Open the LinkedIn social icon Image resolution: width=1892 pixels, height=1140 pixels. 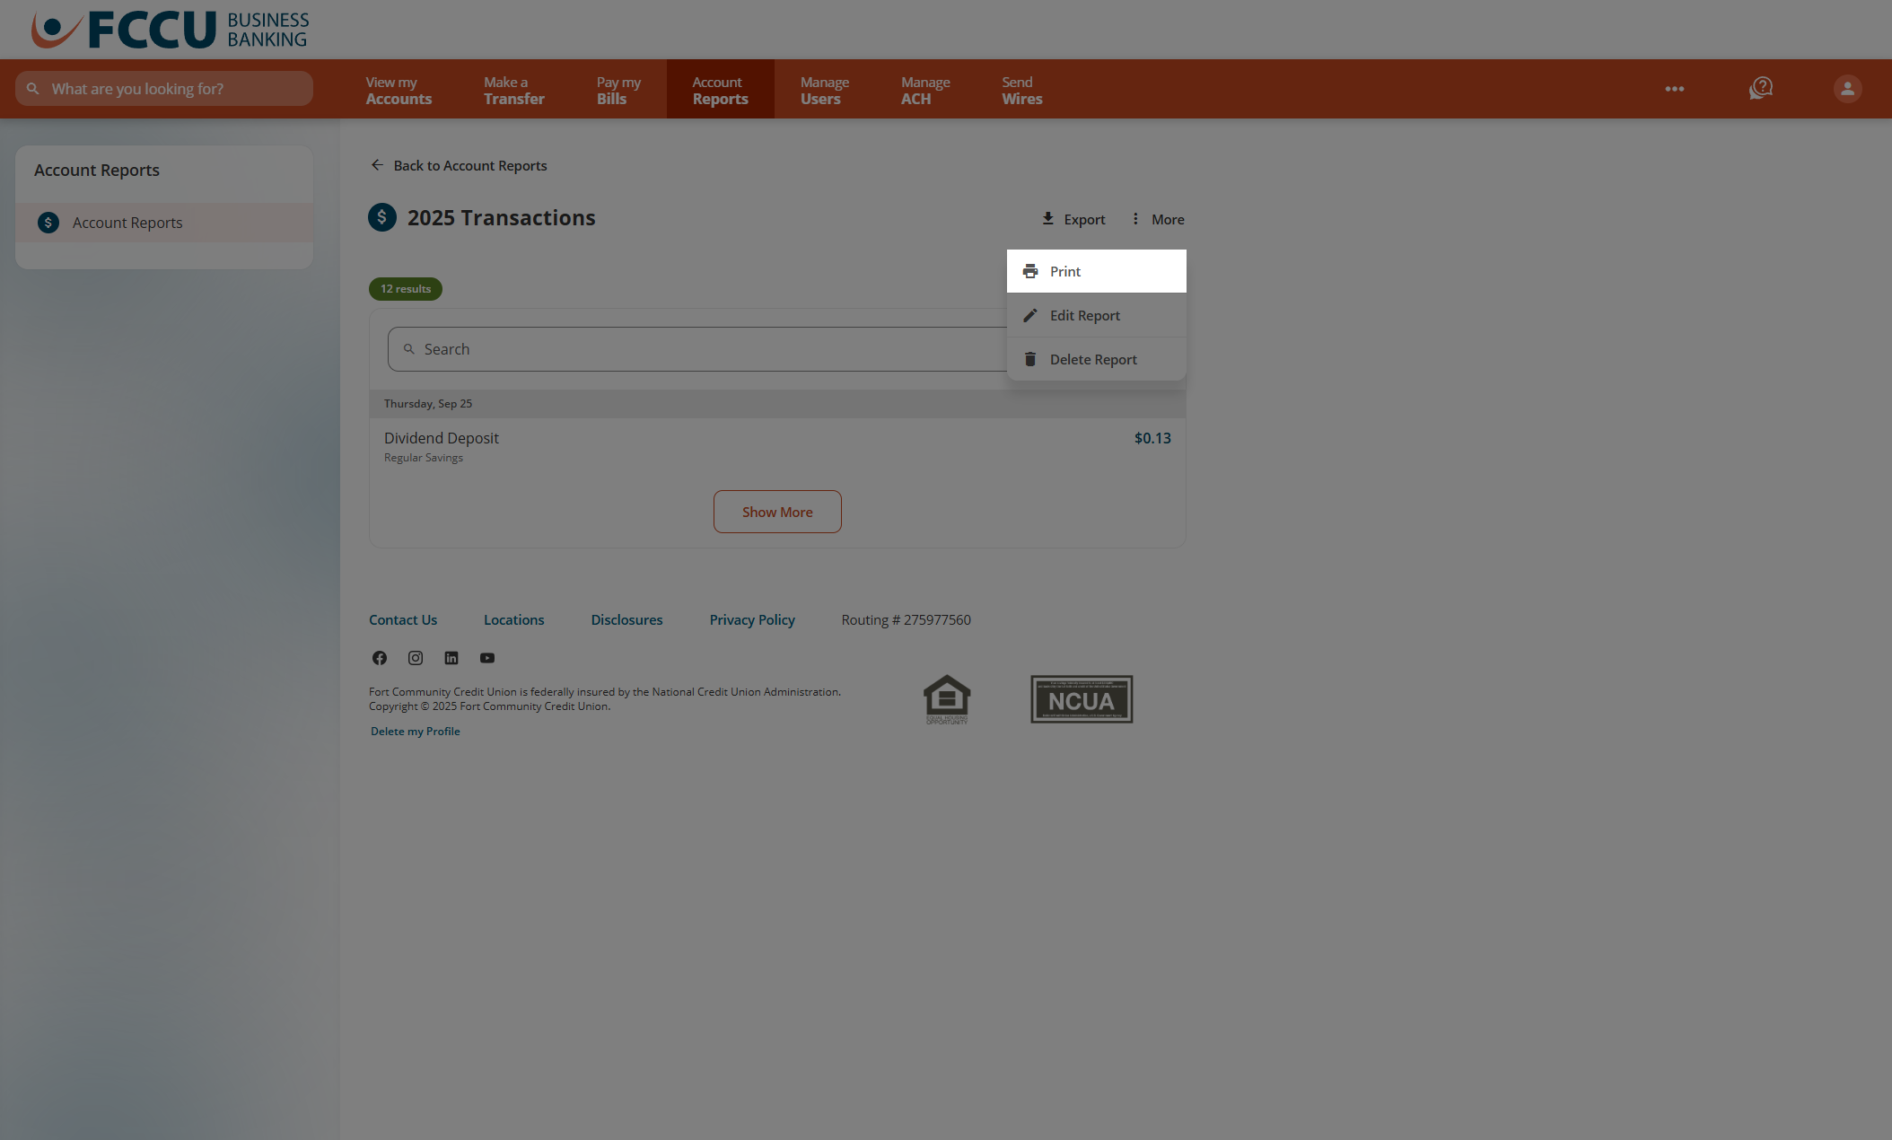(451, 658)
